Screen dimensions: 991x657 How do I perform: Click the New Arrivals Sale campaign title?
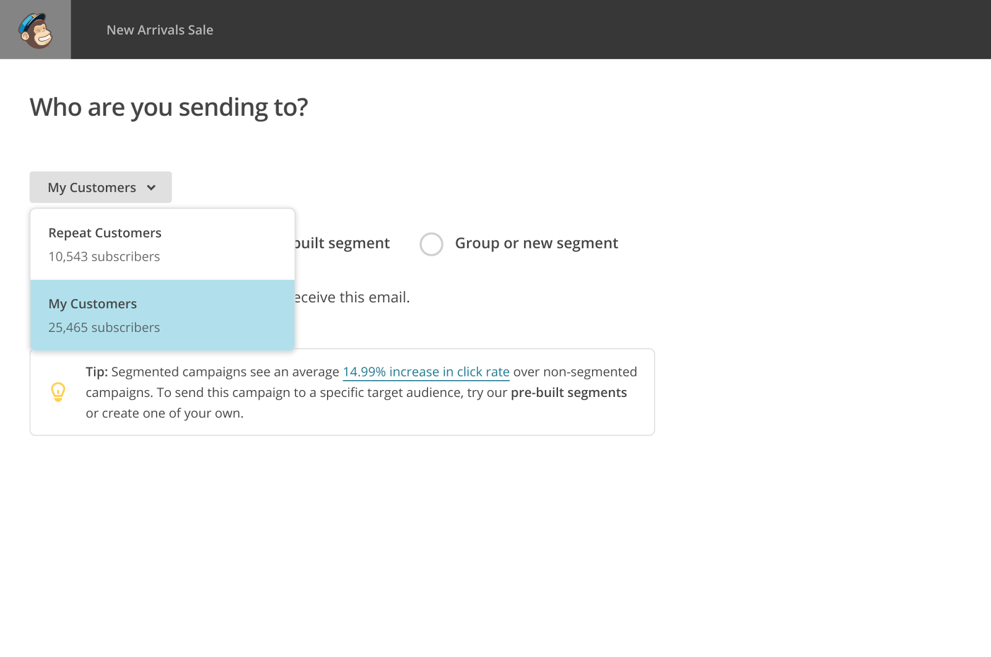pos(160,30)
